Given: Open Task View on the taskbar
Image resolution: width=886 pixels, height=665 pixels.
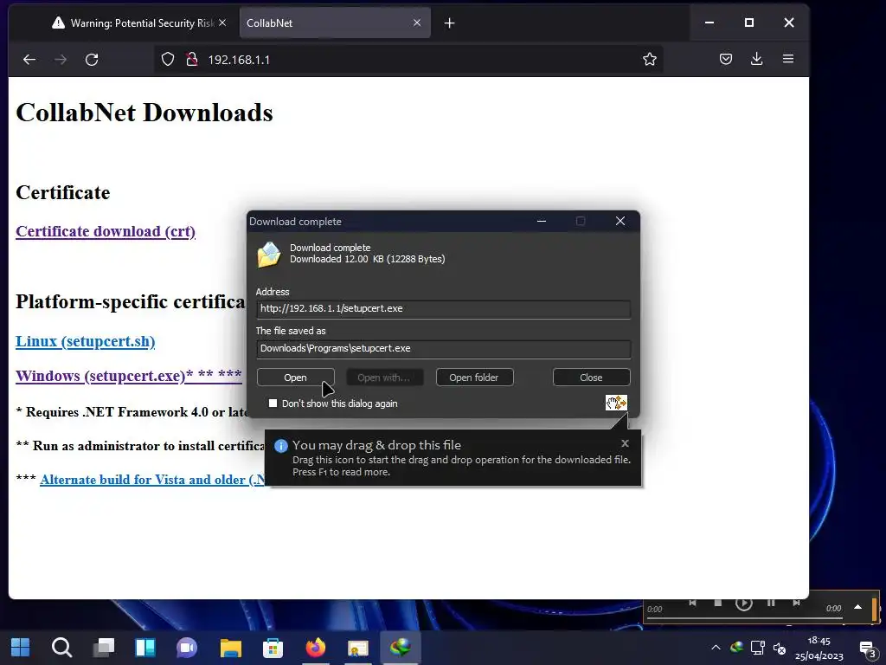Looking at the screenshot, I should click(104, 648).
